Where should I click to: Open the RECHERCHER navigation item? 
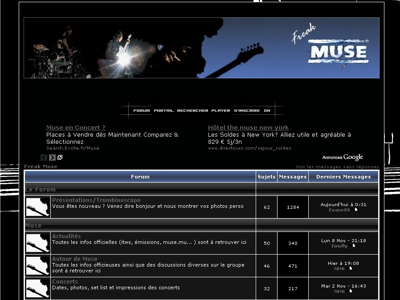pos(192,111)
